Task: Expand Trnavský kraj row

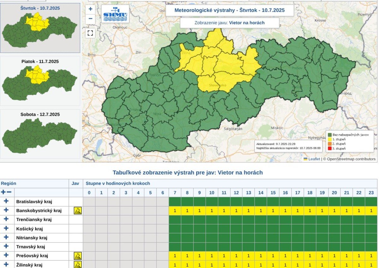Action: coord(6,247)
